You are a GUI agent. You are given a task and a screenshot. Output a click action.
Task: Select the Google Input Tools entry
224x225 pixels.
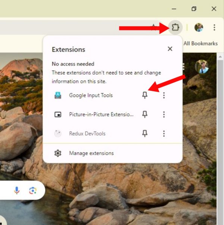(91, 95)
